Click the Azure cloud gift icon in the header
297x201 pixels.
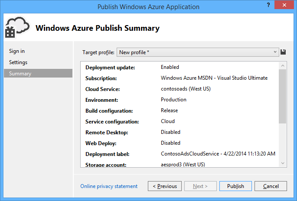pyautogui.click(x=17, y=27)
